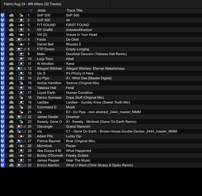
Task: Select track Dope Stuff (Original Mix)
Action: coord(85,98)
